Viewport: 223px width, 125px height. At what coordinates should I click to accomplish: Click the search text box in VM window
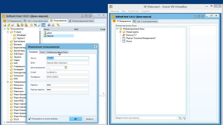[146, 118]
